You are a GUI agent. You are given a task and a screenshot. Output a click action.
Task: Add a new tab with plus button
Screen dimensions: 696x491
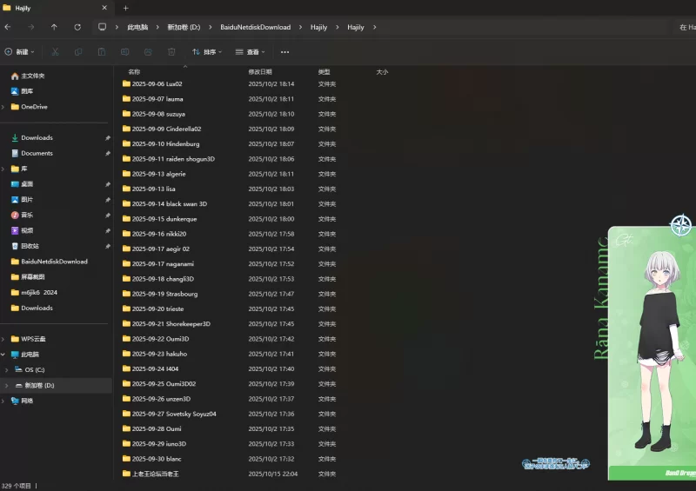(125, 8)
